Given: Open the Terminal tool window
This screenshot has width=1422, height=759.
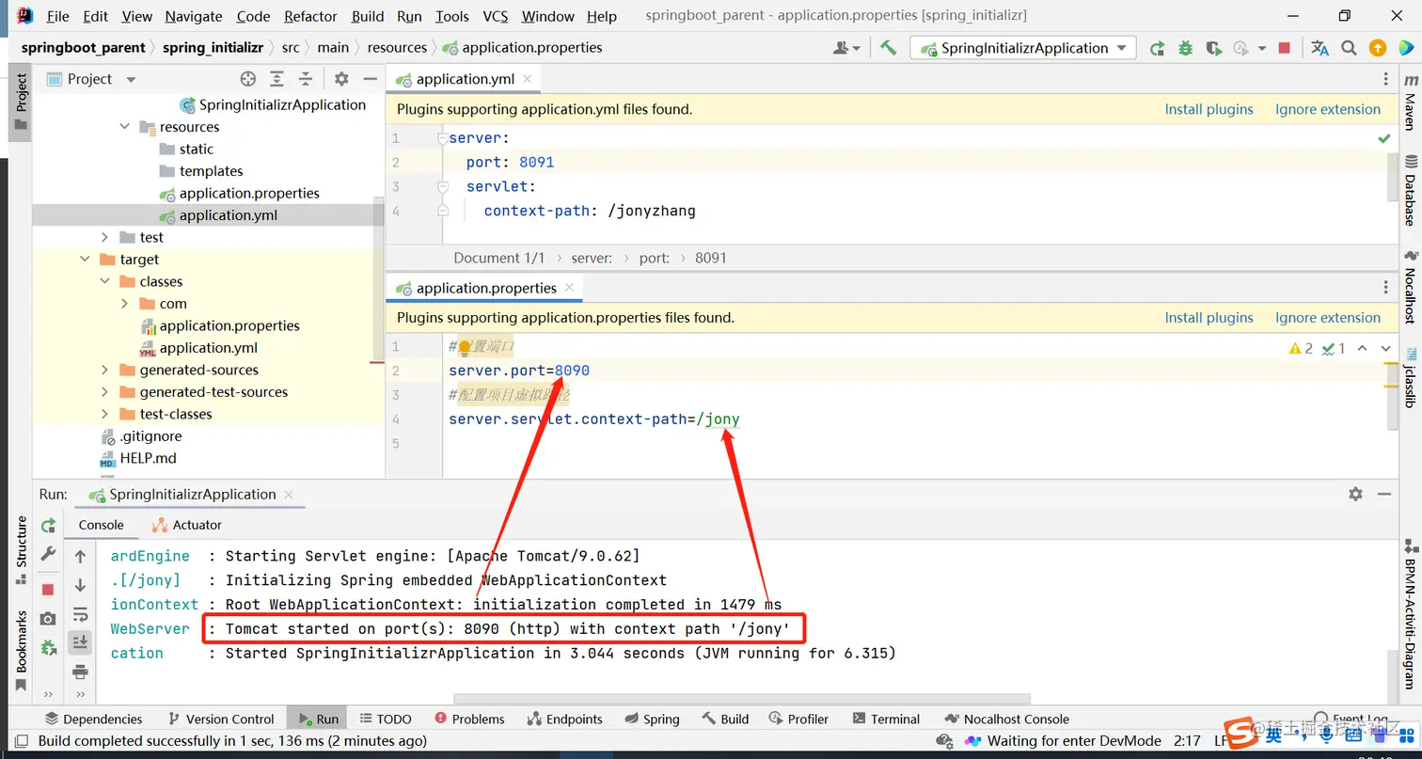Looking at the screenshot, I should (x=886, y=719).
